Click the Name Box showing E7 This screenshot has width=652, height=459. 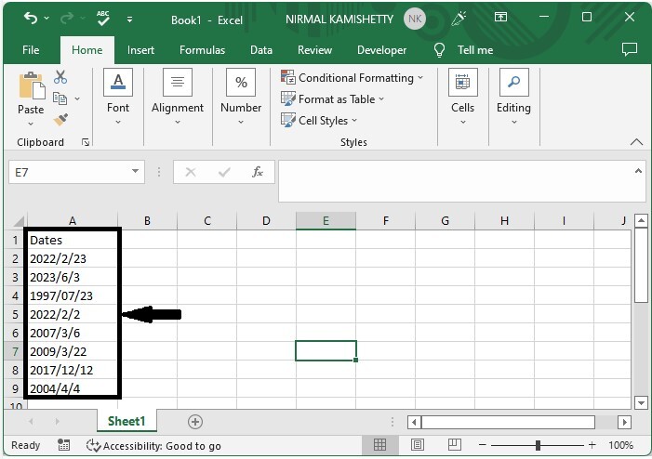click(x=70, y=172)
